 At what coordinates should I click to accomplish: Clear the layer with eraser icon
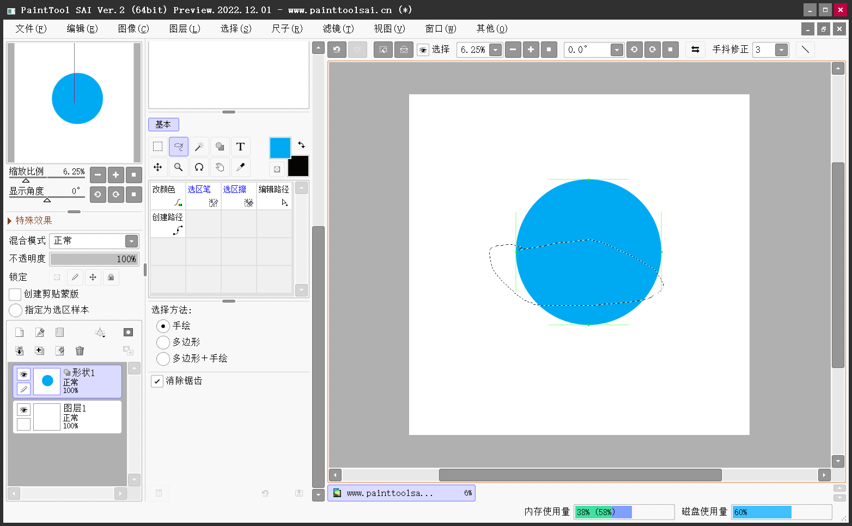click(x=60, y=351)
